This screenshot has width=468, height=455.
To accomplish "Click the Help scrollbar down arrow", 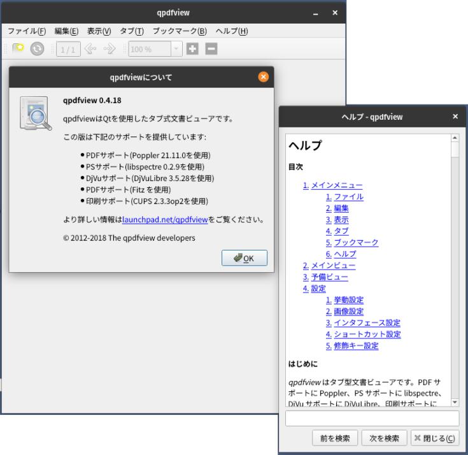I will (x=455, y=402).
